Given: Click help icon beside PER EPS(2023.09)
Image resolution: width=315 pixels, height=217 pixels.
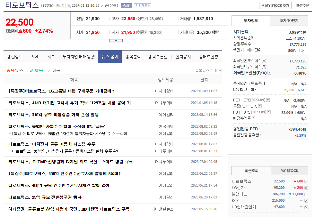Looking at the screenshot, I should pos(268,100).
